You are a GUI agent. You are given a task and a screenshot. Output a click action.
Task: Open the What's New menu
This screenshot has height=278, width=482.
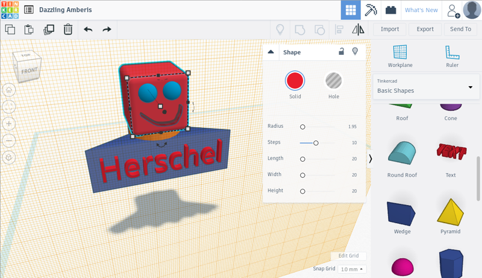click(x=421, y=10)
